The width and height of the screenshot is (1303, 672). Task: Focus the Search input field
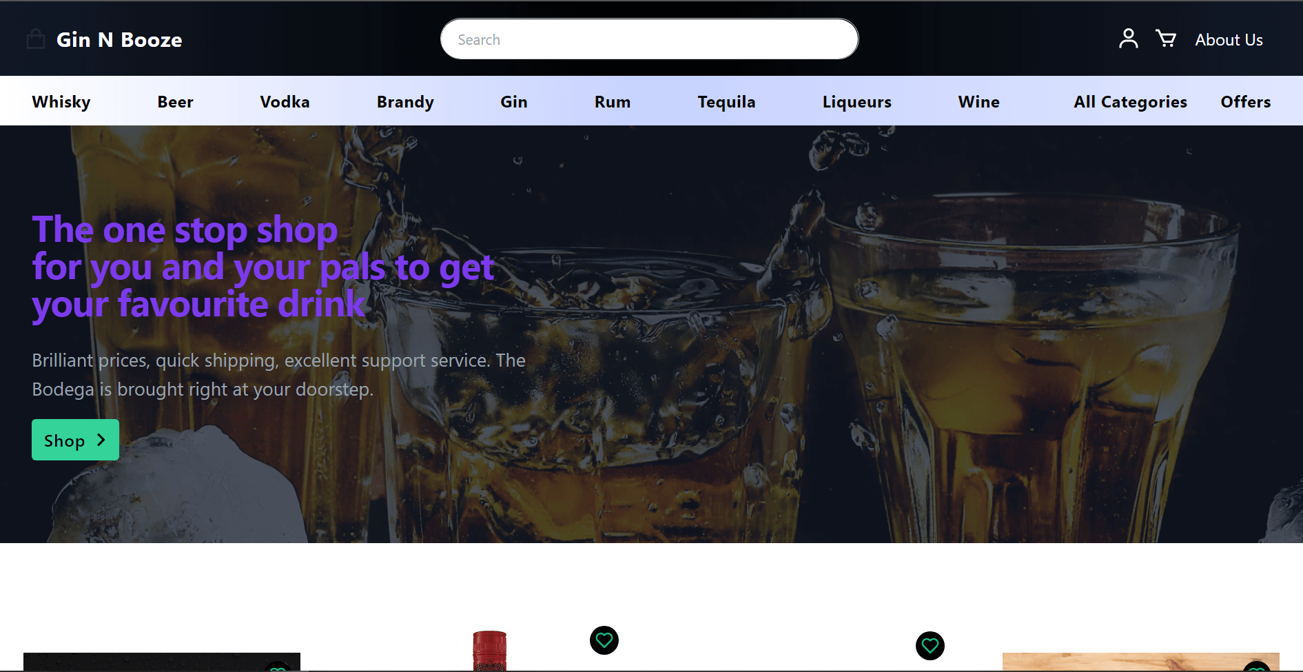point(649,39)
